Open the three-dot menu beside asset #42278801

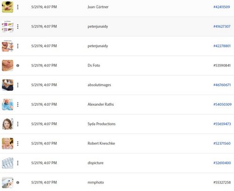tap(18, 46)
